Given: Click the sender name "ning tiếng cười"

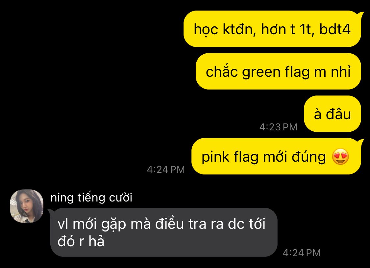Looking at the screenshot, I should [x=91, y=198].
